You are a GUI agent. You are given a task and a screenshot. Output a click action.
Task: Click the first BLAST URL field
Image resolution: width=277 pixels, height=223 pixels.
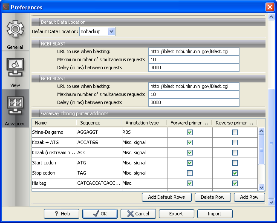click(194, 52)
